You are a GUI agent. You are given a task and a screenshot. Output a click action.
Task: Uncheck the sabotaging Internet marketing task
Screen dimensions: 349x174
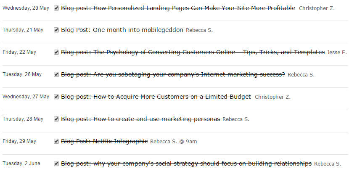pyautogui.click(x=56, y=74)
